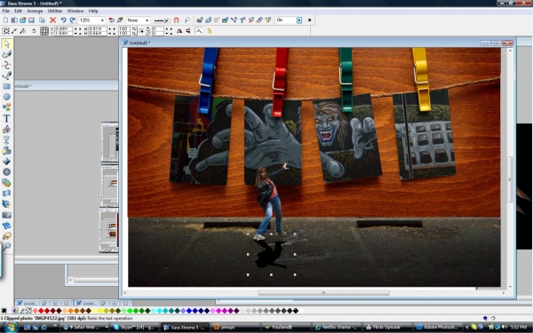The image size is (533, 333).
Task: Click the width W input field
Action: [98, 29]
